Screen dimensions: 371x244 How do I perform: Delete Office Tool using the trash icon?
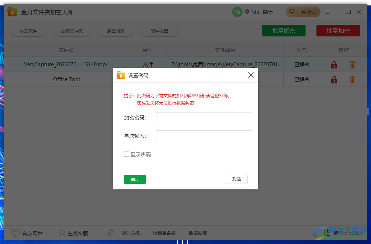click(352, 79)
